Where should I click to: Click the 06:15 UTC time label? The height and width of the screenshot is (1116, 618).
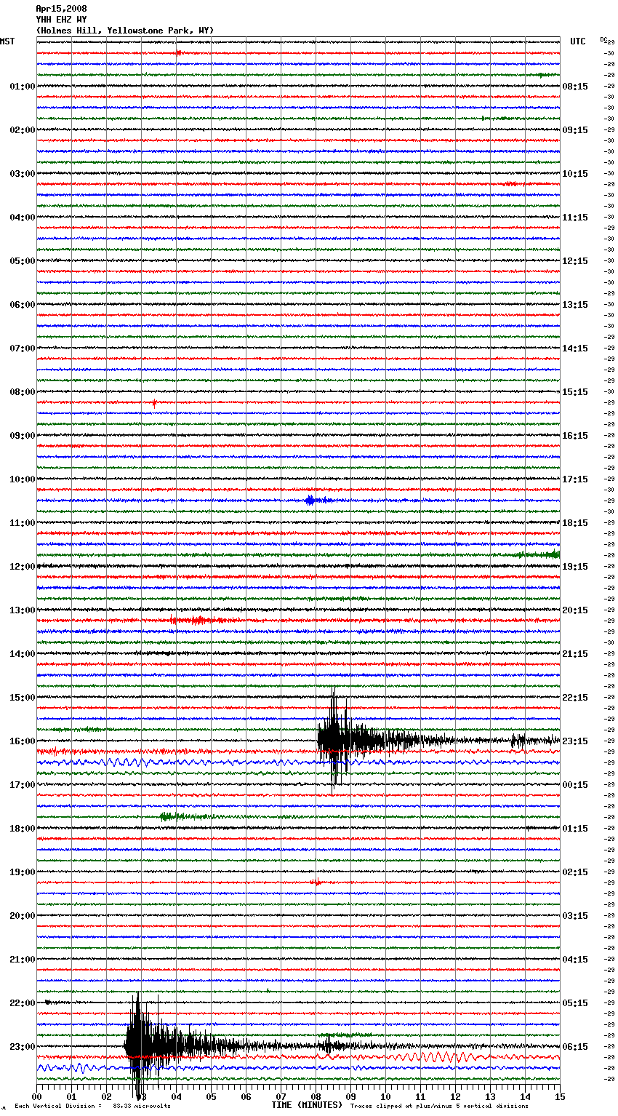point(575,1047)
